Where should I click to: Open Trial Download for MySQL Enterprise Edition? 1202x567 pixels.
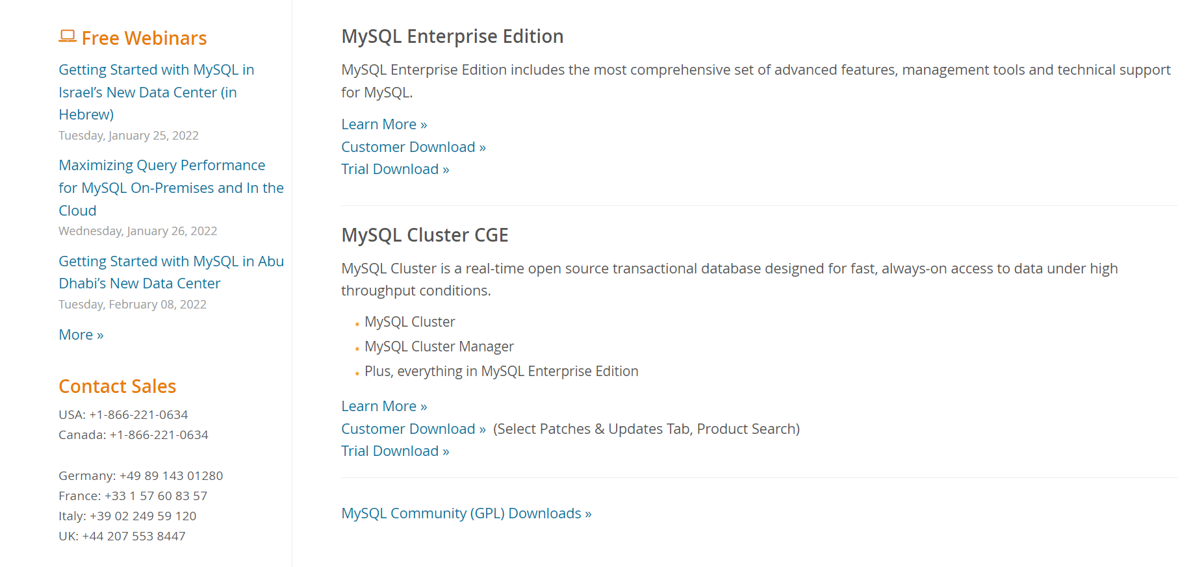click(x=394, y=169)
